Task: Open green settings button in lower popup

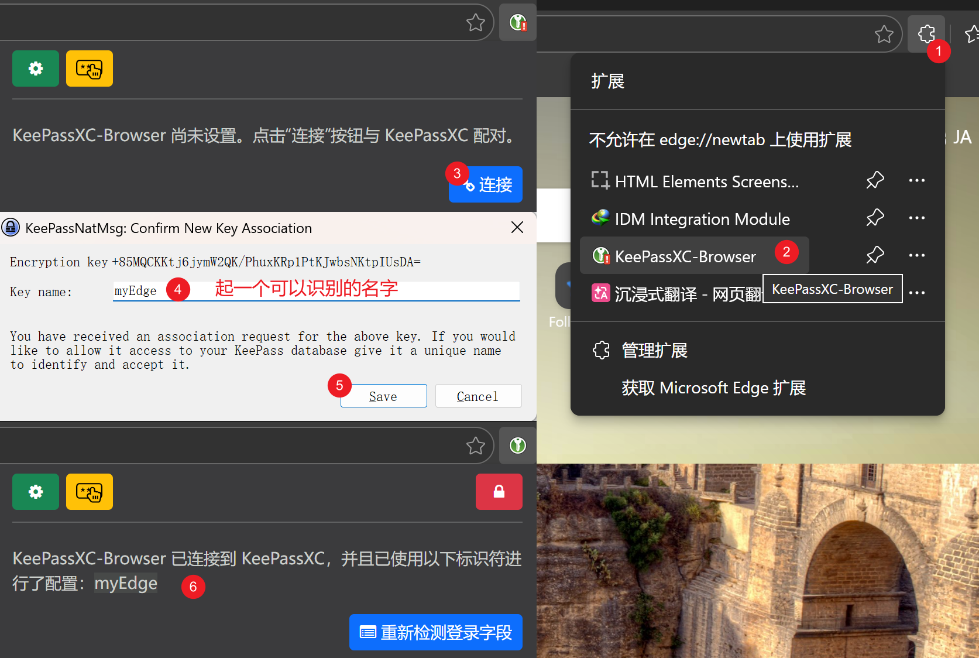Action: [x=36, y=492]
